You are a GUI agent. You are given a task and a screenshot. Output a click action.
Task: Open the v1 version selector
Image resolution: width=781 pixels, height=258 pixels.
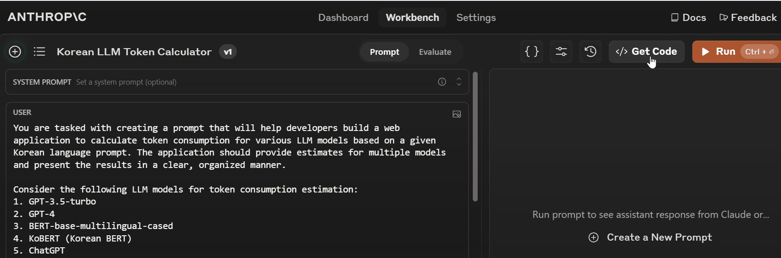[227, 52]
